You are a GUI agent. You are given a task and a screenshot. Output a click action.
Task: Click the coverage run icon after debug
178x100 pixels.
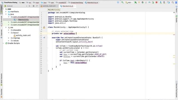146,2
